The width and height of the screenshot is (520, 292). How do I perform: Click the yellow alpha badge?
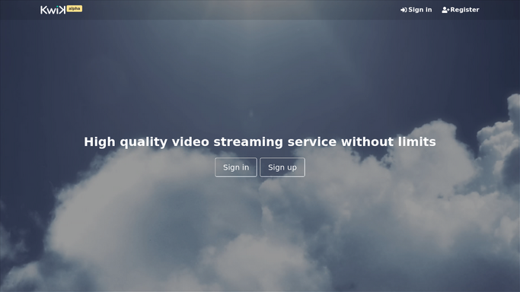75,8
